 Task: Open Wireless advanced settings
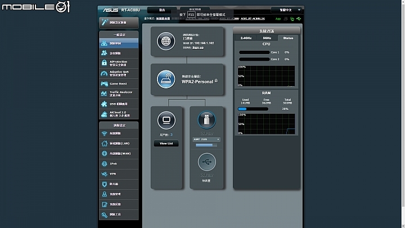tap(119, 133)
